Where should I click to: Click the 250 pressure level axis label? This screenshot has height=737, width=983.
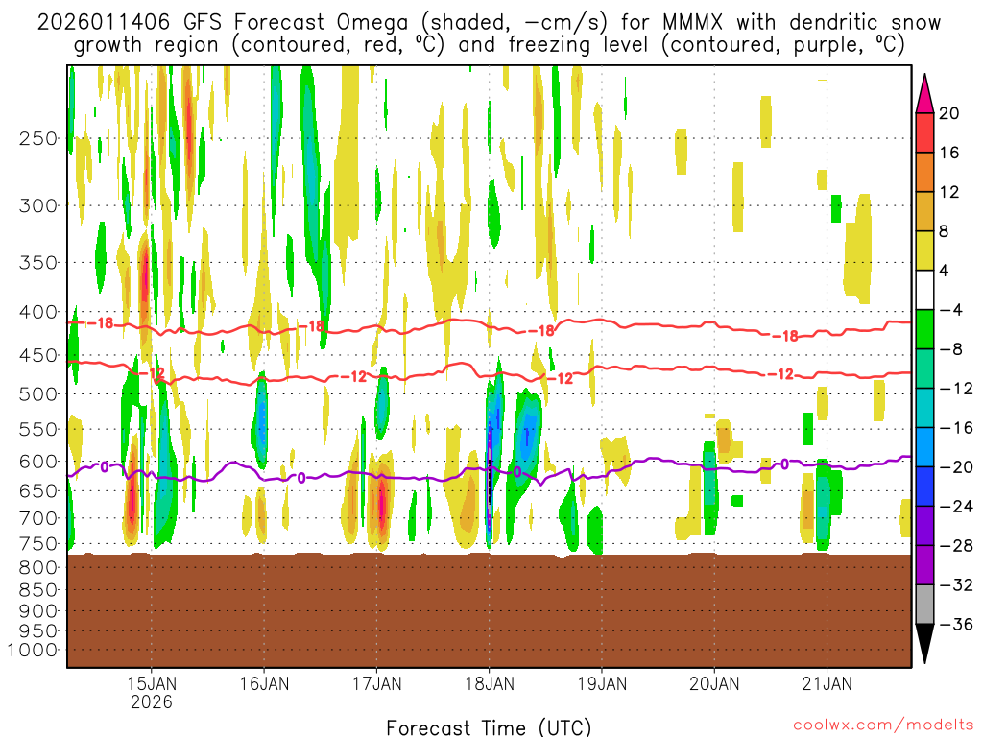point(38,138)
